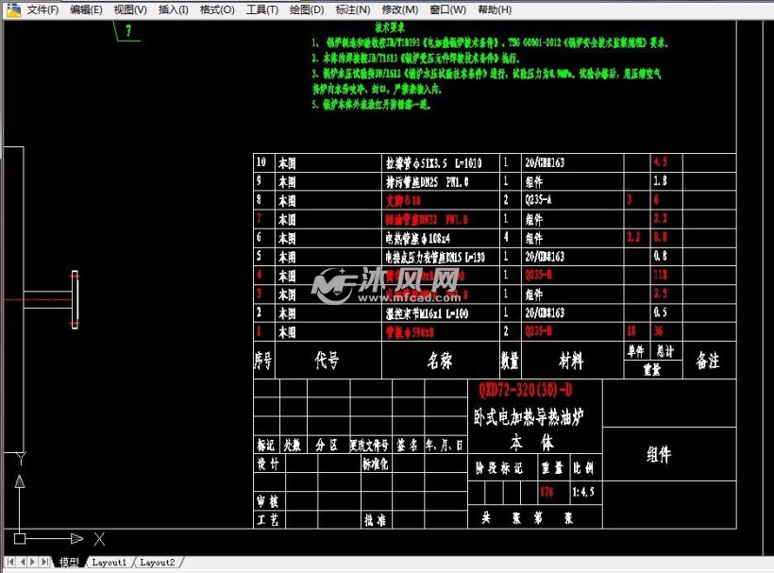Click the drawing document icon in menu bar
Image resolution: width=774 pixels, height=573 pixels.
[x=10, y=9]
